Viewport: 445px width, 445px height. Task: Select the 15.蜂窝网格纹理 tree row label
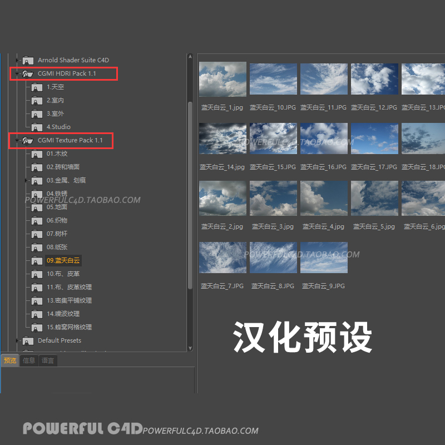[x=69, y=327]
